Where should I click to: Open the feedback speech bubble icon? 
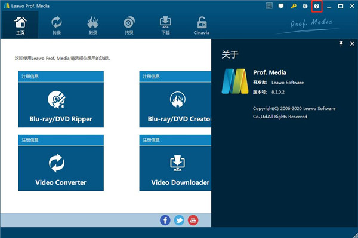coord(281,6)
